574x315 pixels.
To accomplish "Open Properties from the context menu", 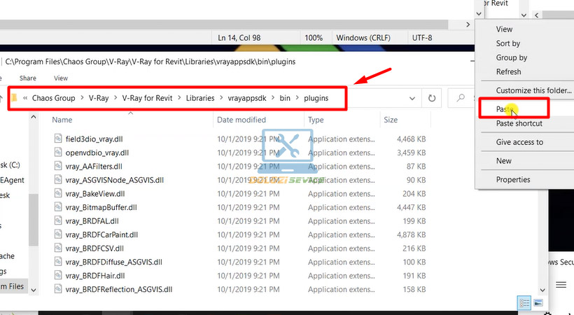I will [512, 179].
